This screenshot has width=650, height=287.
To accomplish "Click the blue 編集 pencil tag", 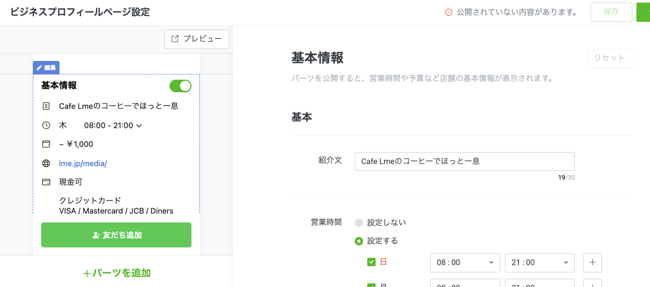I will [x=46, y=68].
